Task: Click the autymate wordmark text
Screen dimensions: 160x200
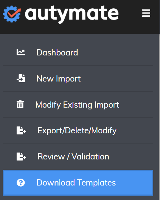Action: [72, 14]
